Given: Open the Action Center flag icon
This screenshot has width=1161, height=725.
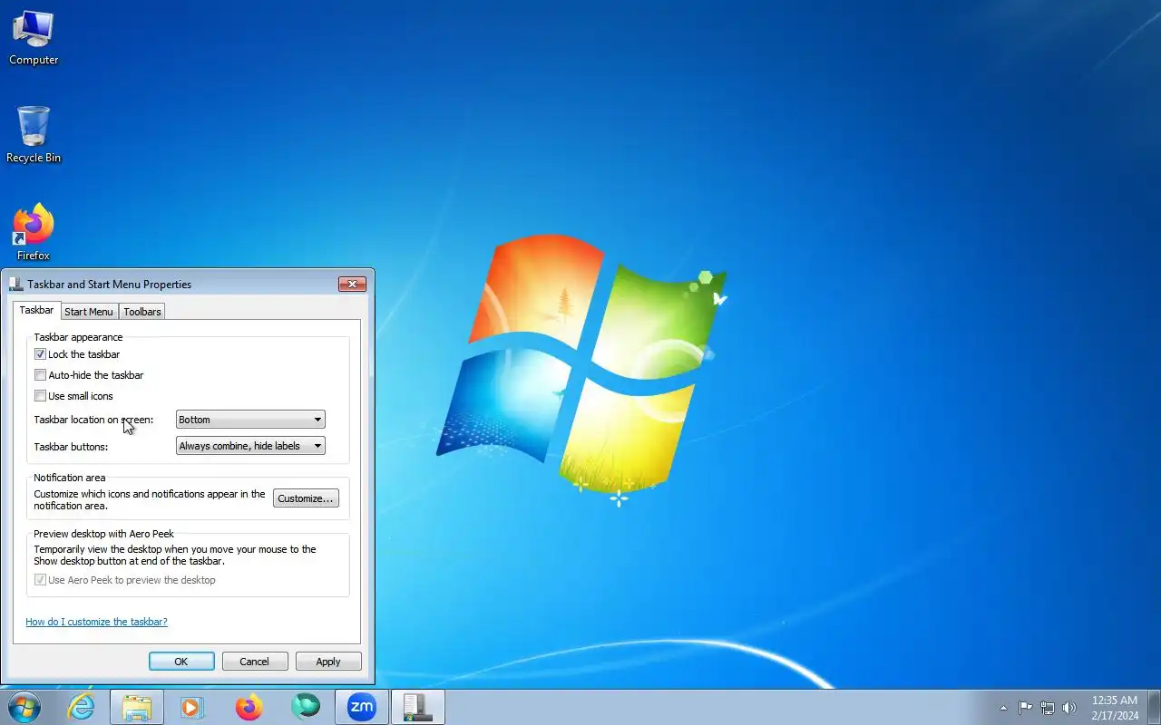Looking at the screenshot, I should (x=1025, y=708).
